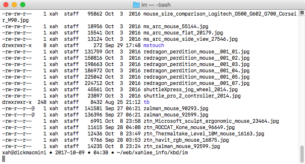Close the terminal window with red button
Image resolution: width=305 pixels, height=164 pixels.
[6, 5]
